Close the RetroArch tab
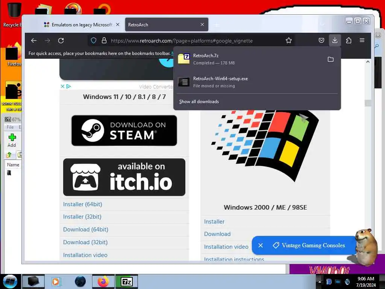Viewport: 385px width, 289px height. coord(202,24)
